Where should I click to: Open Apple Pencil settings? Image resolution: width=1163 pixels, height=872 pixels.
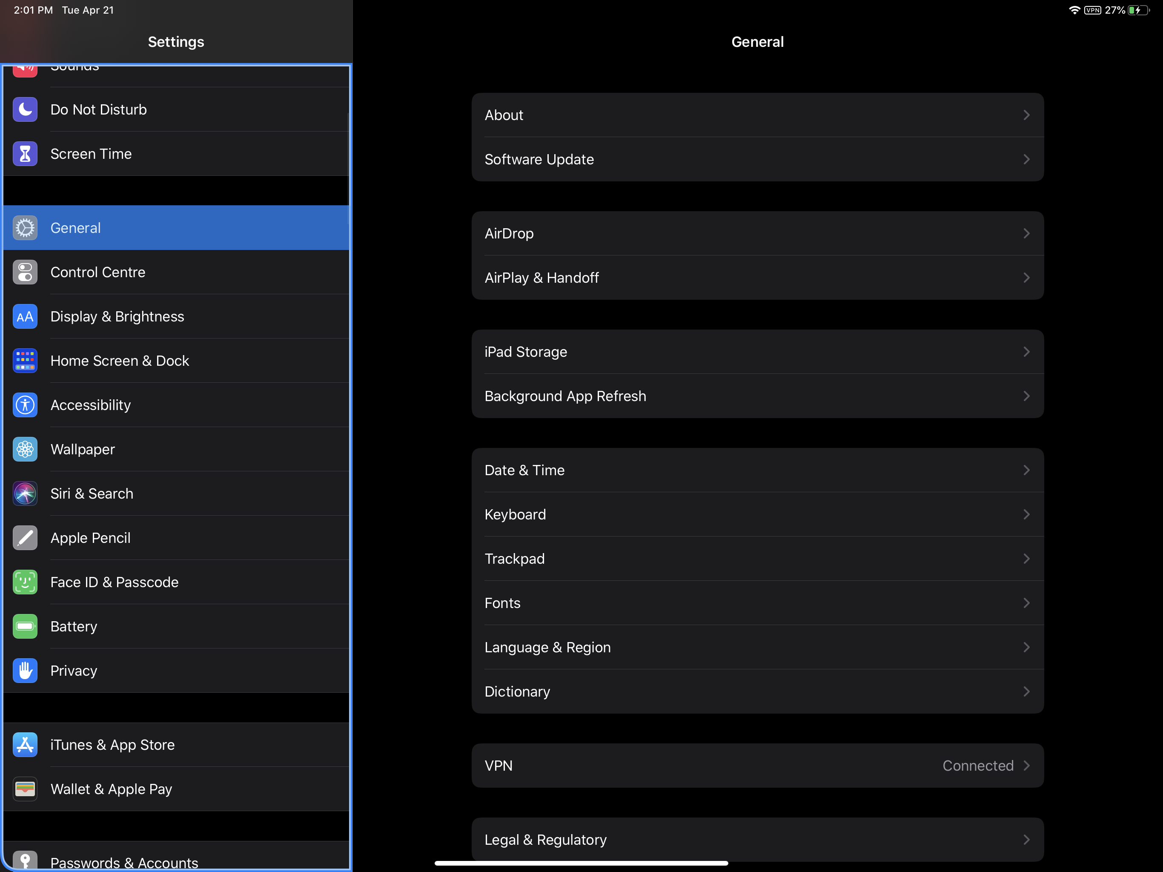pos(176,537)
